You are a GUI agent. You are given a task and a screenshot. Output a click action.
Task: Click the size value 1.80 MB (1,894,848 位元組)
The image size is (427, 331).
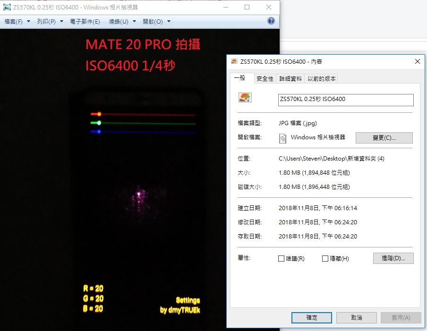pos(314,172)
